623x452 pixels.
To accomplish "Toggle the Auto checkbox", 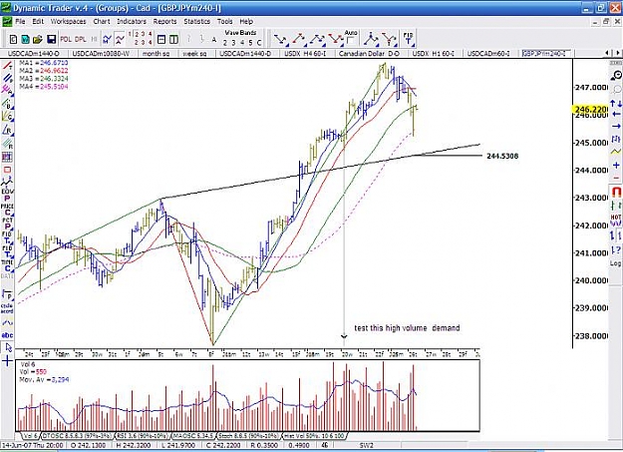I will 350,41.
